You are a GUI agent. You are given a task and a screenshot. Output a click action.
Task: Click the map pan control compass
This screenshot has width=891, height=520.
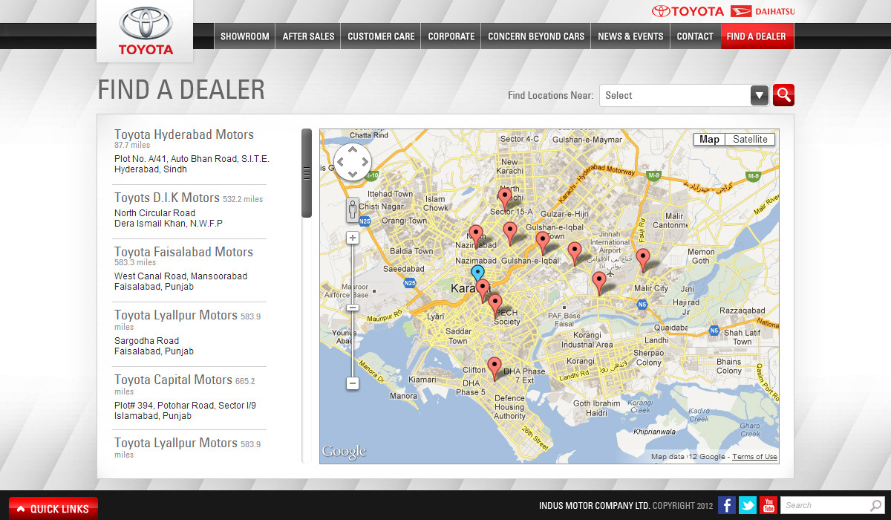tap(353, 161)
